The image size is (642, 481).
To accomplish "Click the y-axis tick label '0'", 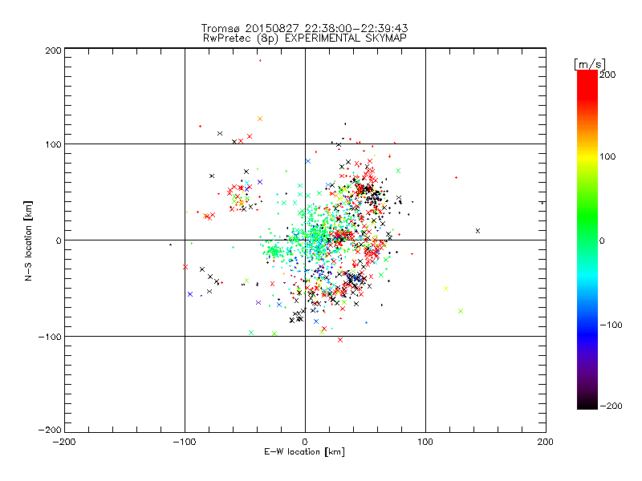I will pos(59,240).
